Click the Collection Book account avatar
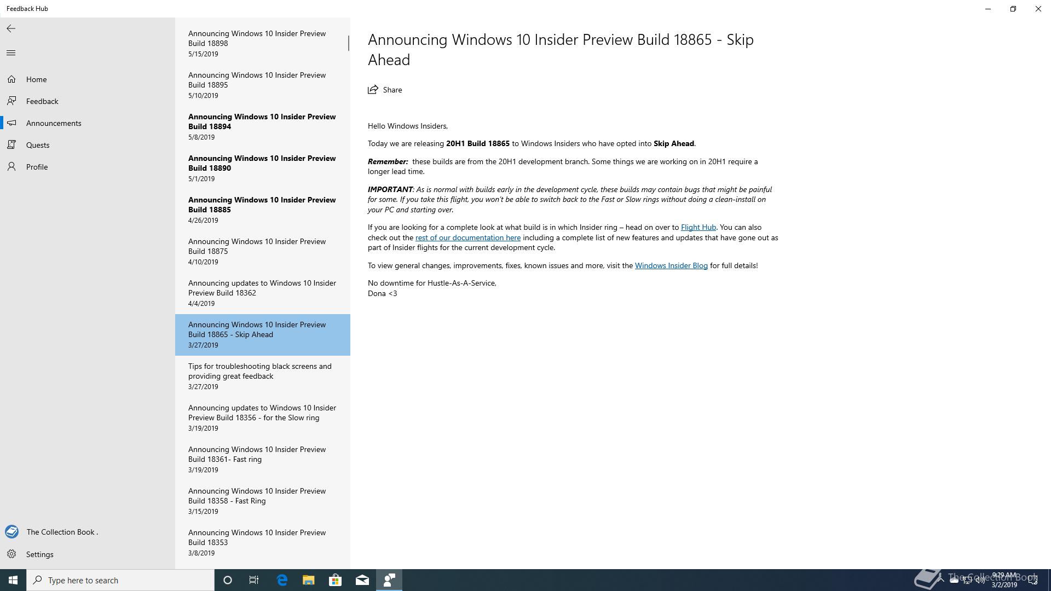 [11, 532]
